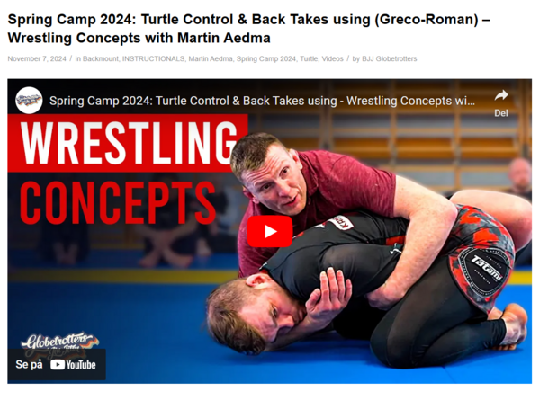540x400 pixels.
Task: Open the Turtle category link
Action: [309, 58]
